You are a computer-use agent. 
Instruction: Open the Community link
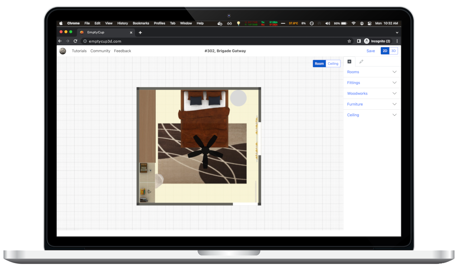pos(100,51)
